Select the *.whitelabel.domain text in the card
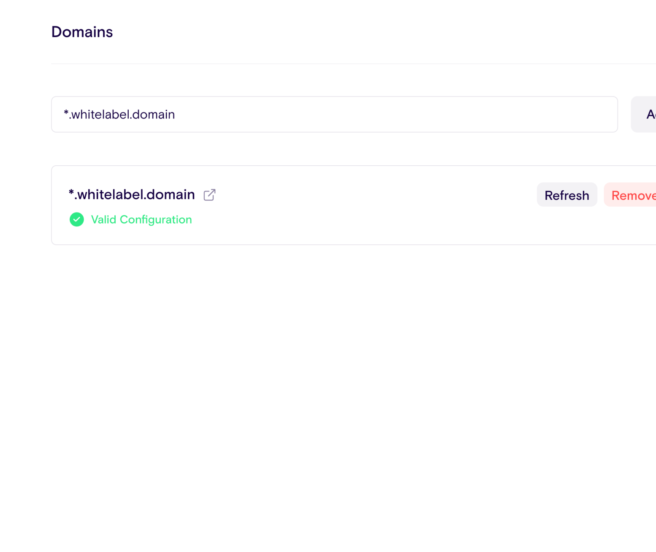Screen dimensions: 656x552 [132, 194]
